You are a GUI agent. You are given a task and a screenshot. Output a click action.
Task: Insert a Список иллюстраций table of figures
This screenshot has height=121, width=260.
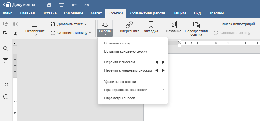click(x=234, y=24)
